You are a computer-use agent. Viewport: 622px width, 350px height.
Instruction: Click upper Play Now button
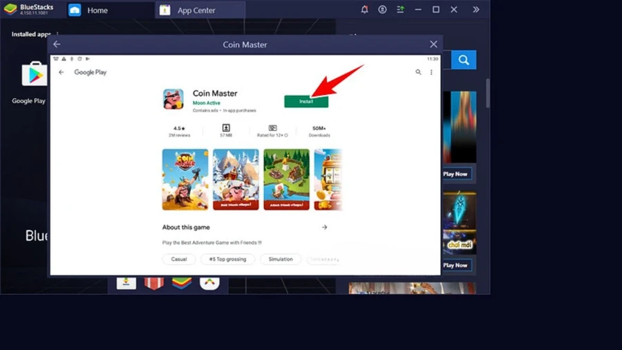(x=455, y=174)
